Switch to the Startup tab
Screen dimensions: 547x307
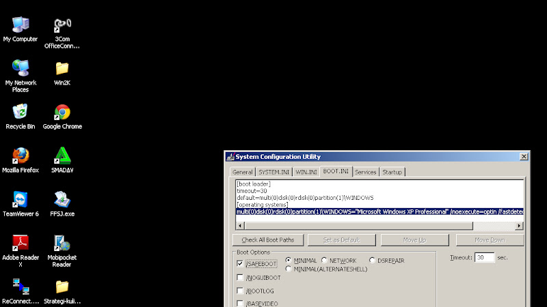(x=392, y=172)
